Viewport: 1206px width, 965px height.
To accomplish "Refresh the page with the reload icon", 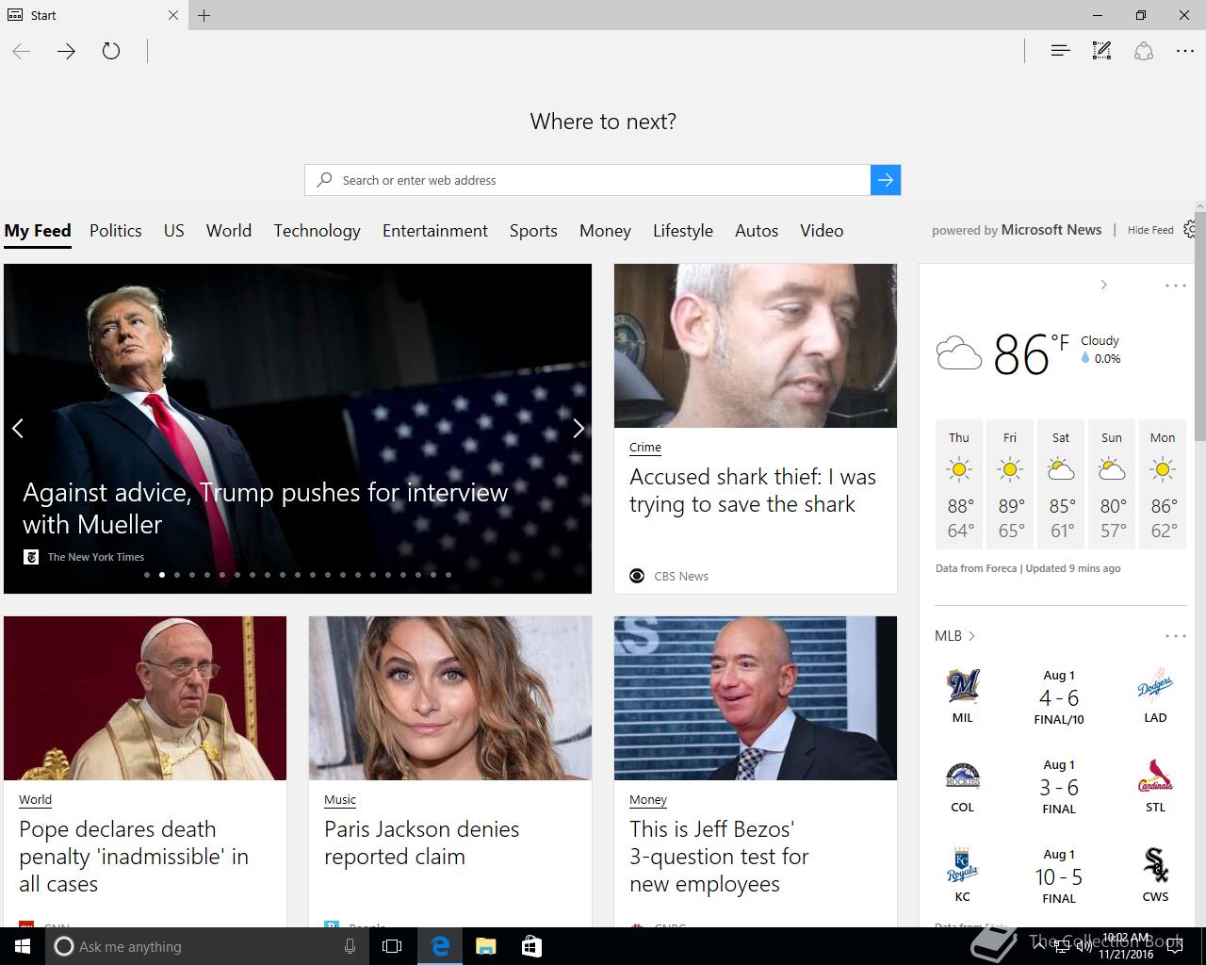I will [x=111, y=51].
